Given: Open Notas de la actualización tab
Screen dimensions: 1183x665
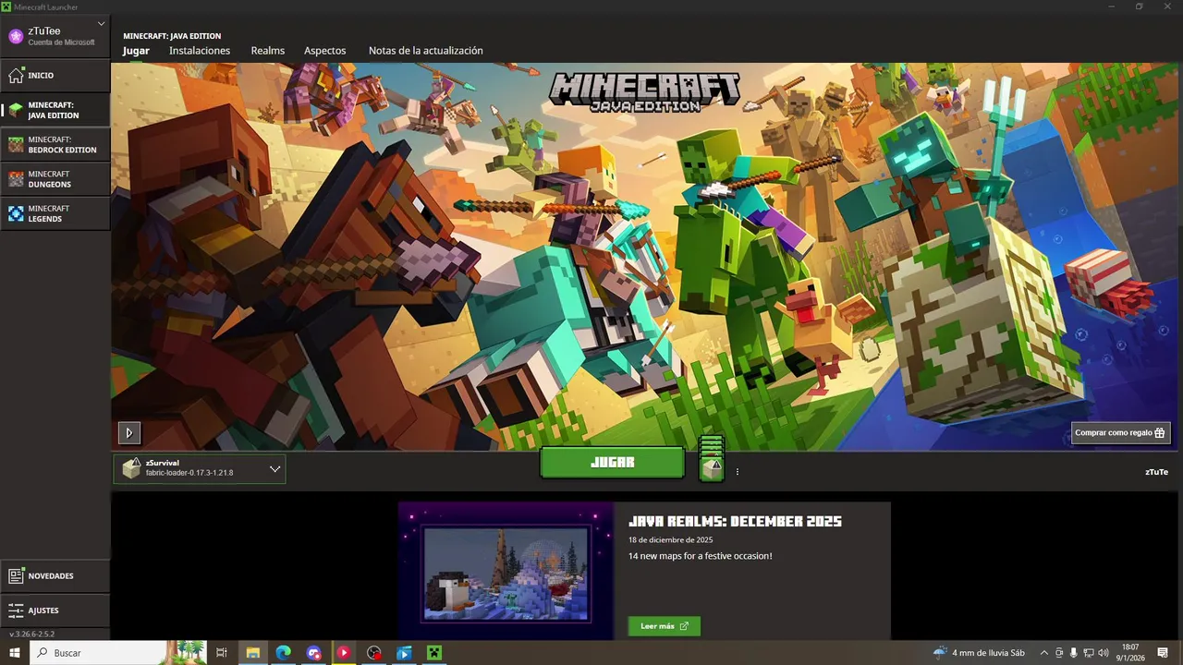Looking at the screenshot, I should point(426,51).
